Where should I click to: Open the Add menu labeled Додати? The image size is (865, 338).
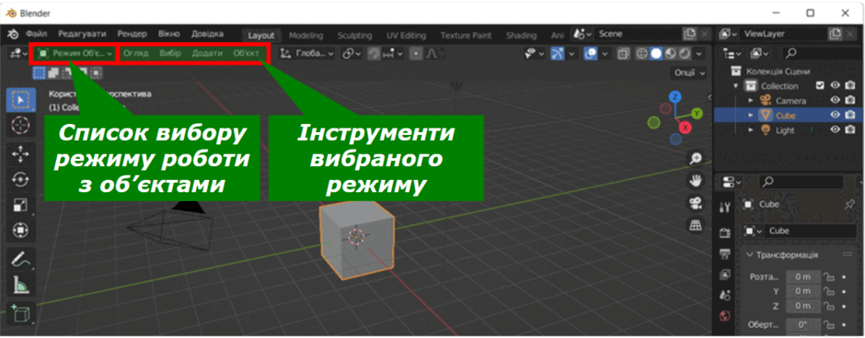[207, 54]
